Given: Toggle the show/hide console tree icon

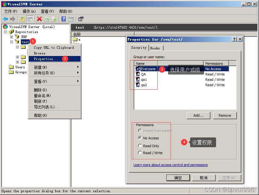Looking at the screenshot, I should pyautogui.click(x=30, y=19).
